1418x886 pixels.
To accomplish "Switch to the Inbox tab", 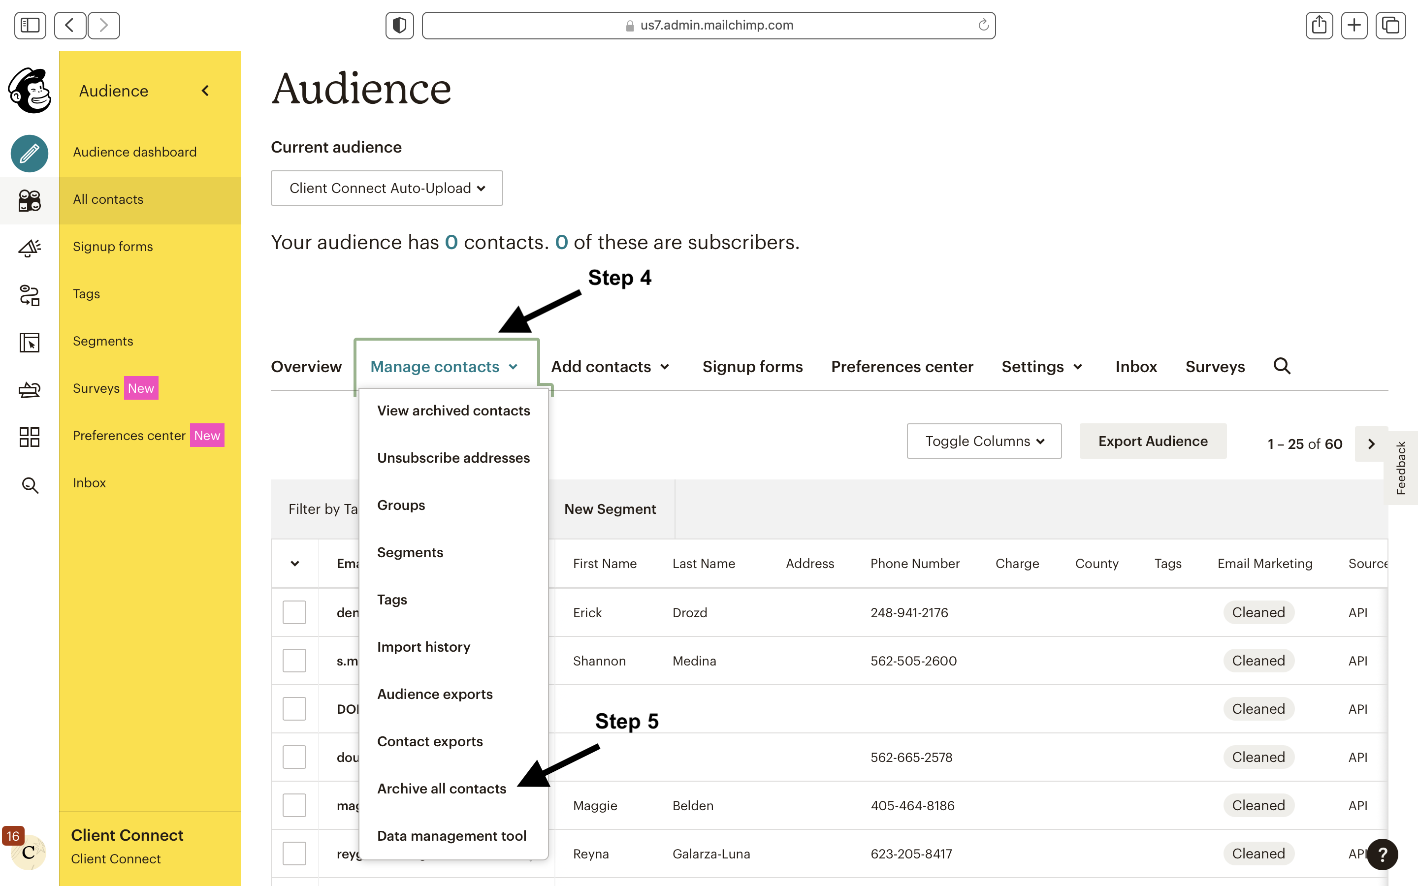I will 1135,366.
